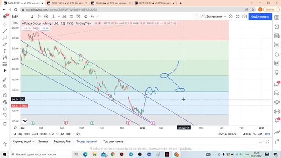Take a chart snapshot with camera icon
281x158 pixels.
tap(245, 17)
